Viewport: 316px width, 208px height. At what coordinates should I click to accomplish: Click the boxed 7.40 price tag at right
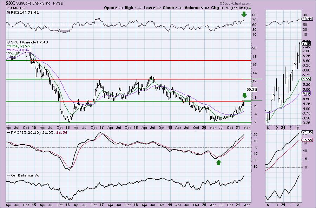(x=306, y=43)
